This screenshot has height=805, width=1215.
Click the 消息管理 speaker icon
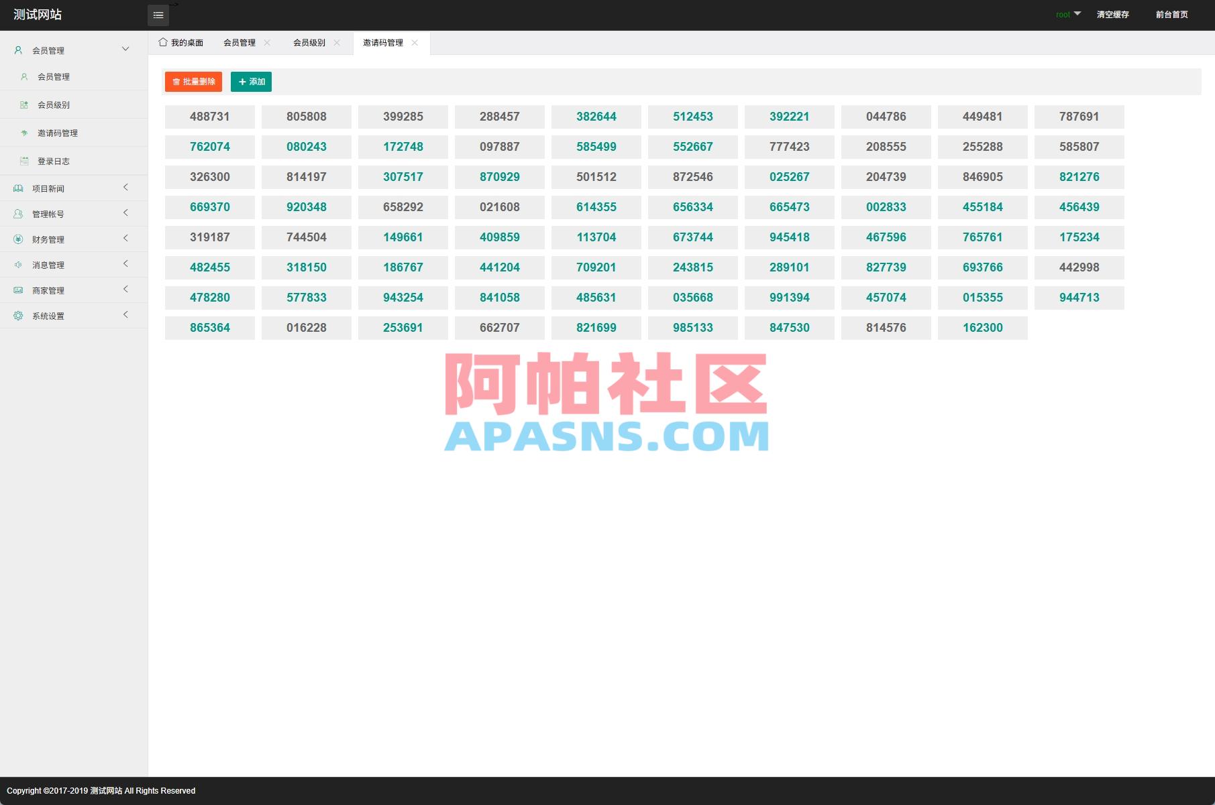(x=18, y=264)
